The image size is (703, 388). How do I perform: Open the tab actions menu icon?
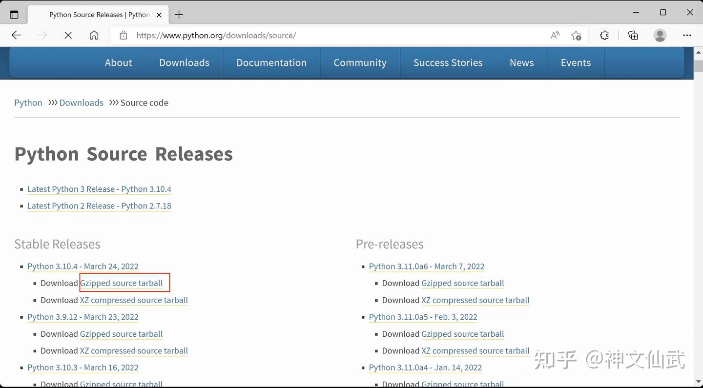point(14,14)
